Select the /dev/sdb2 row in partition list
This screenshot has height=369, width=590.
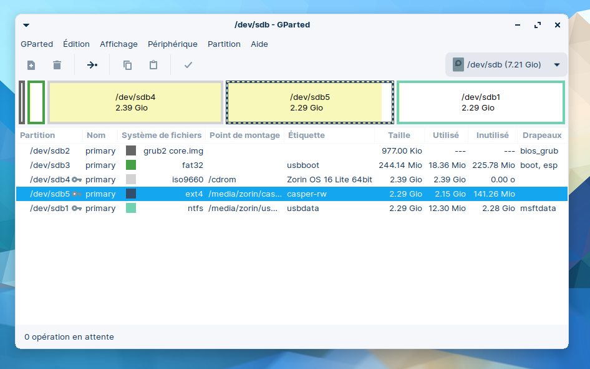click(x=50, y=151)
